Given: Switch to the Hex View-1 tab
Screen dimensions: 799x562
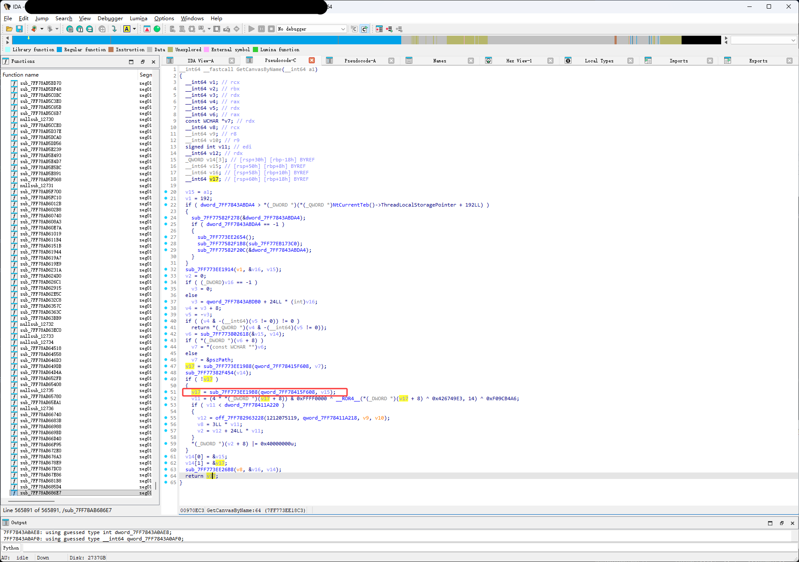Looking at the screenshot, I should click(519, 61).
